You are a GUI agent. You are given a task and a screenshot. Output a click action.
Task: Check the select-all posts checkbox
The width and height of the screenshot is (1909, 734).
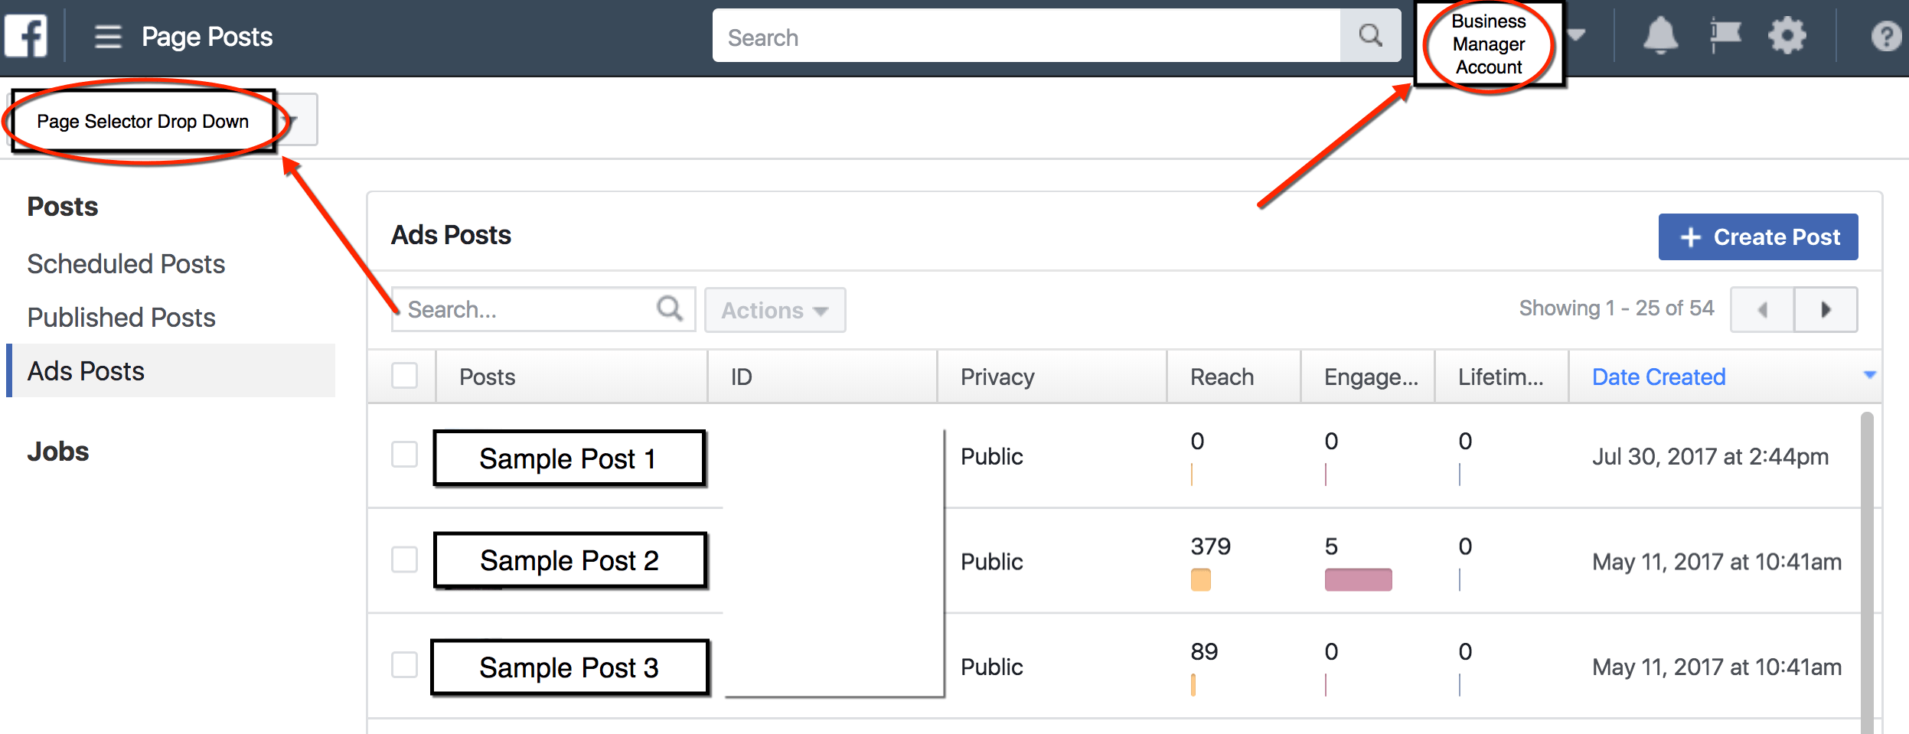(x=404, y=376)
